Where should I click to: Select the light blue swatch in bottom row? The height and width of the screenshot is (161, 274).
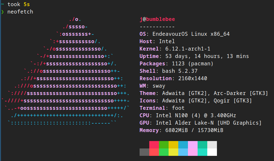click(x=183, y=152)
